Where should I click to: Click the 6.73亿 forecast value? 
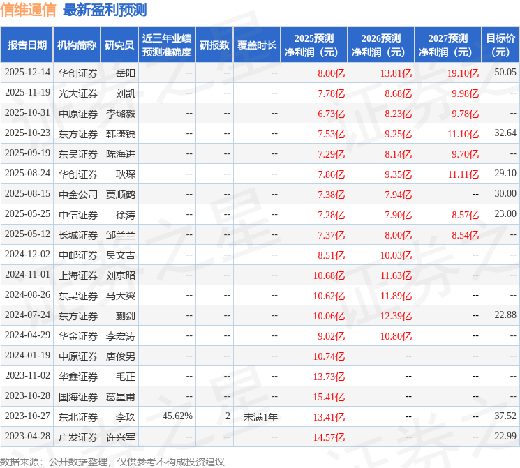click(x=332, y=114)
